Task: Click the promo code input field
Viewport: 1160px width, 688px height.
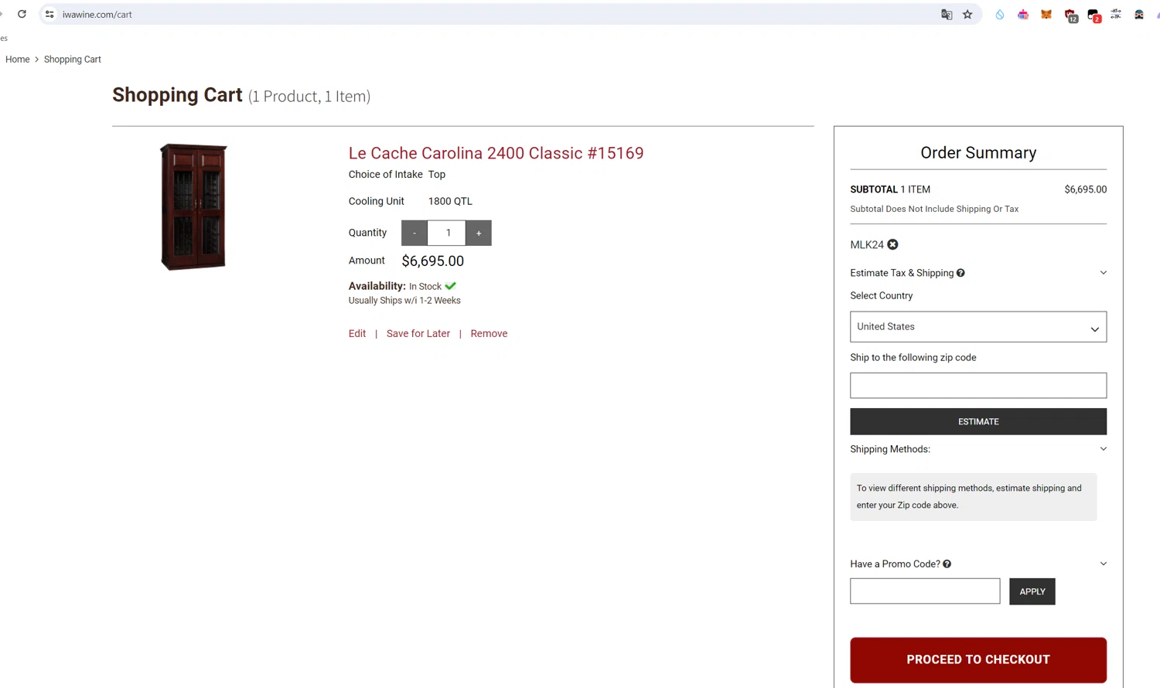Action: tap(925, 591)
